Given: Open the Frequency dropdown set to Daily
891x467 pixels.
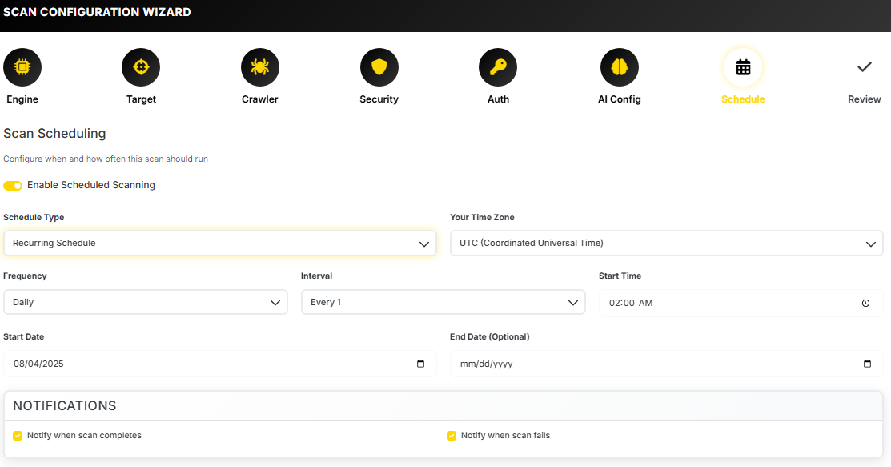Looking at the screenshot, I should click(145, 303).
